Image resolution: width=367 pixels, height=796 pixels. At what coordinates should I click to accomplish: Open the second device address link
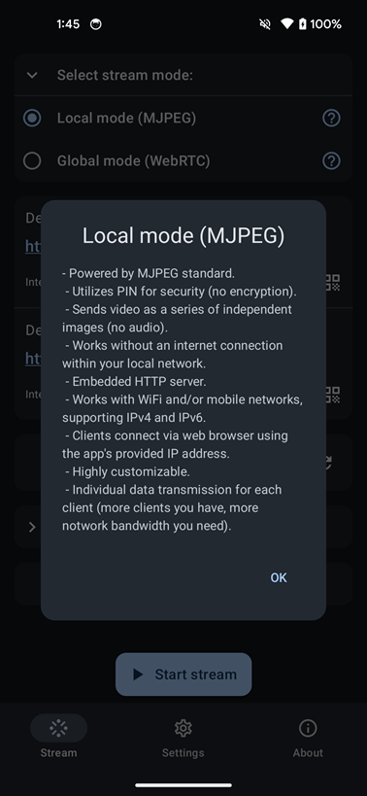pyautogui.click(x=33, y=359)
